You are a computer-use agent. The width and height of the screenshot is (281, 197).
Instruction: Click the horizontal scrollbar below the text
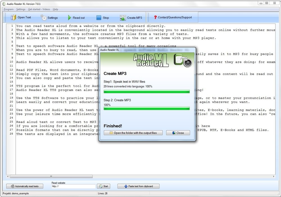pos(51,177)
